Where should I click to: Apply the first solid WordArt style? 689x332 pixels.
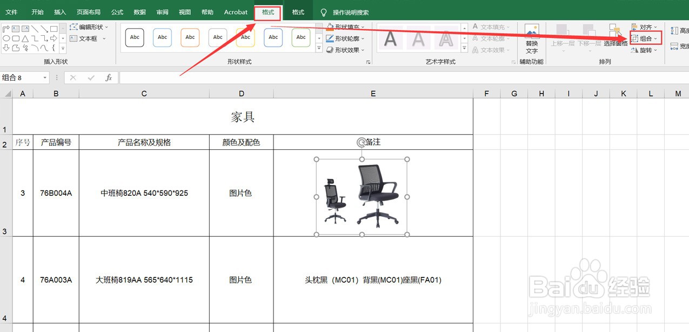pyautogui.click(x=390, y=39)
